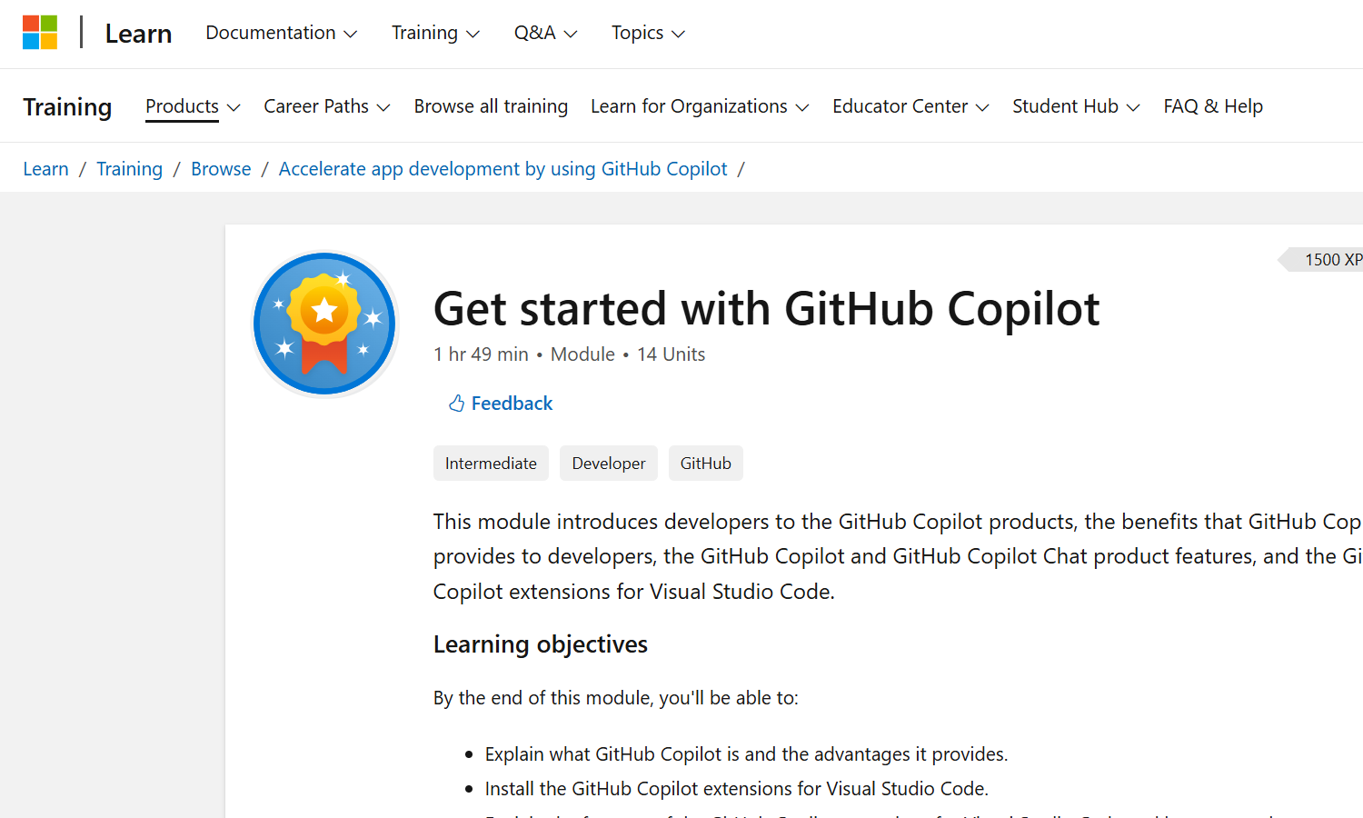Go to Learn breadcrumb link
The image size is (1363, 818).
point(45,169)
